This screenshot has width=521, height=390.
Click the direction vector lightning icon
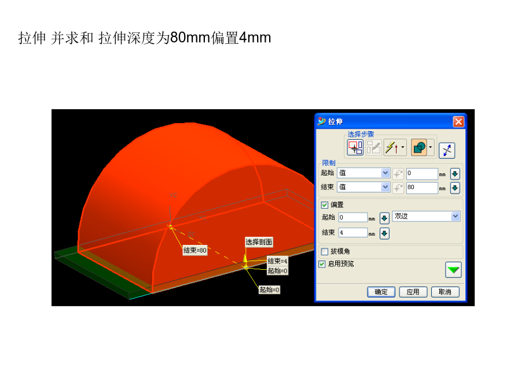(x=392, y=147)
